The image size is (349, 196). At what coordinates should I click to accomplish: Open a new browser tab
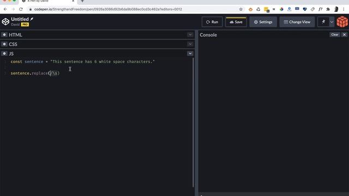(x=82, y=1)
